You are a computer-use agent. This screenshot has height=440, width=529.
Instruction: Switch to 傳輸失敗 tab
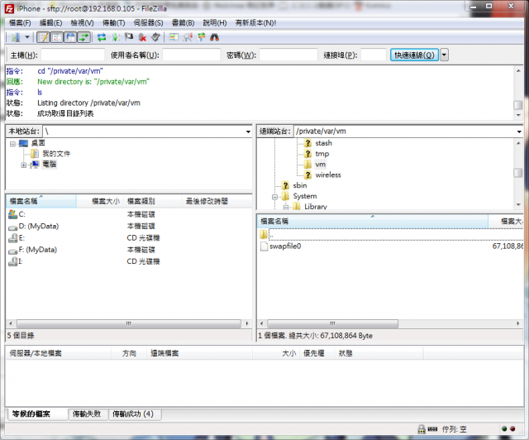click(x=87, y=414)
